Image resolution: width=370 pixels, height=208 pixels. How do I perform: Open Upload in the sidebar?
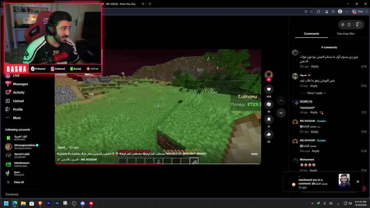[18, 101]
